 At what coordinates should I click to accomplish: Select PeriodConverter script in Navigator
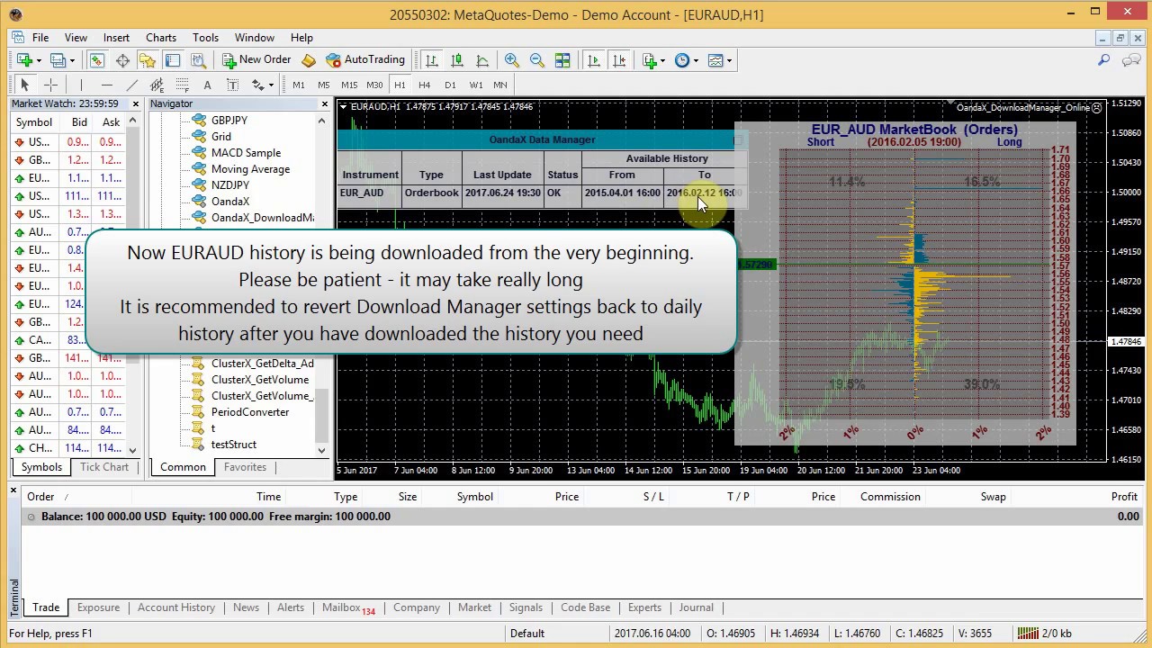click(x=250, y=412)
